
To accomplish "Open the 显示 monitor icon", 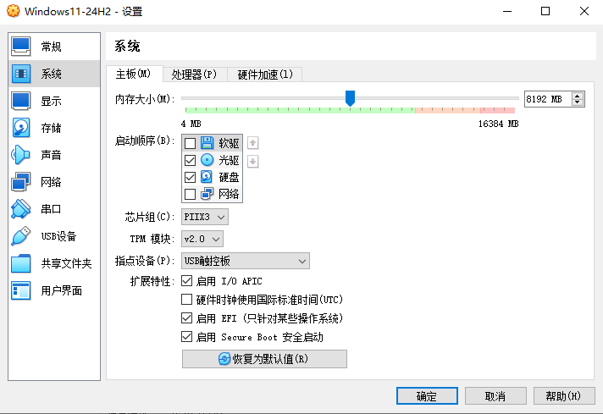I will [21, 101].
